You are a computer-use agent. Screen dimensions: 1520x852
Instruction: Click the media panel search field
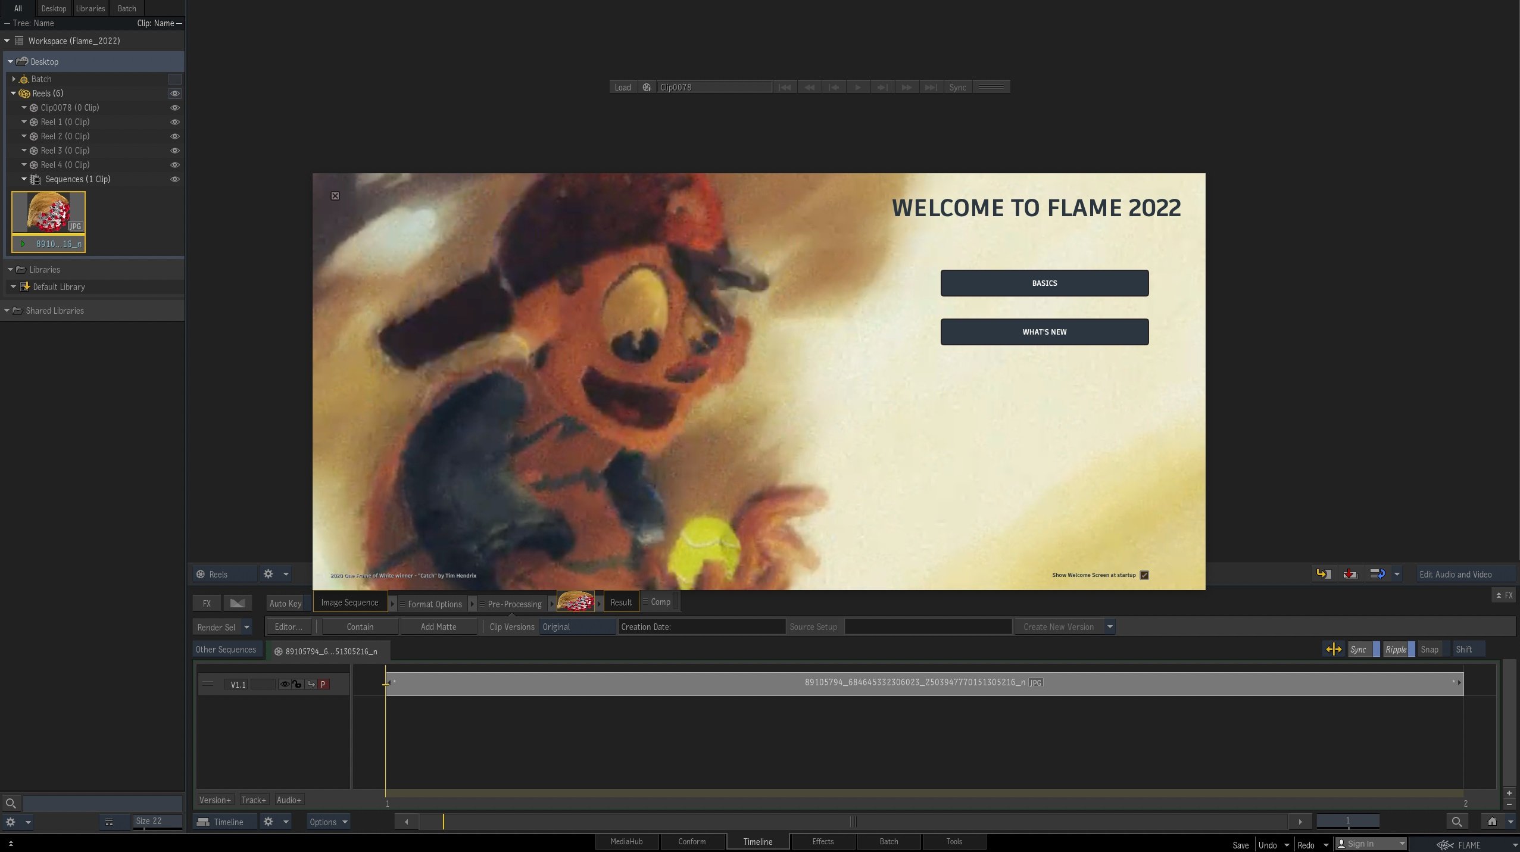102,803
